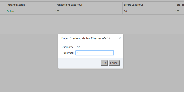This screenshot has height=92, width=184.
Task: Click the 66 value under Errors Last Hour
Action: point(125,11)
